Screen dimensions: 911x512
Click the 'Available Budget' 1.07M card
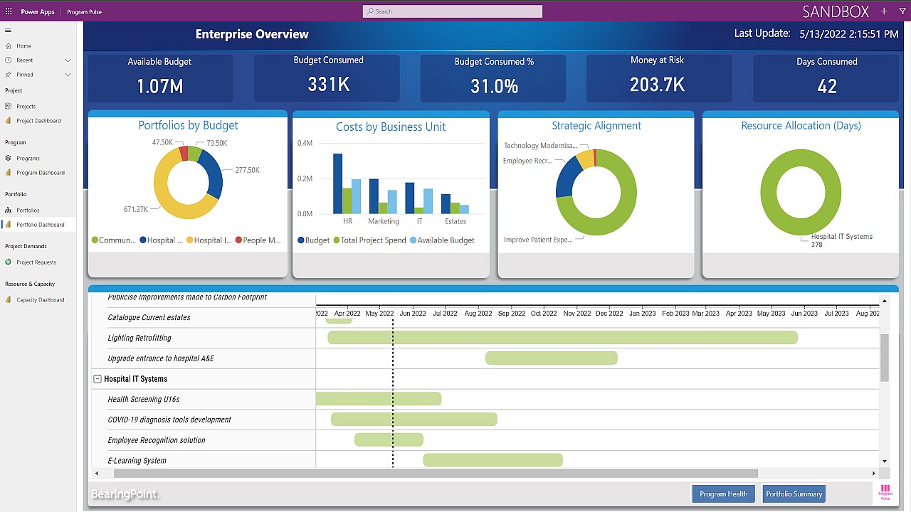[x=159, y=78]
